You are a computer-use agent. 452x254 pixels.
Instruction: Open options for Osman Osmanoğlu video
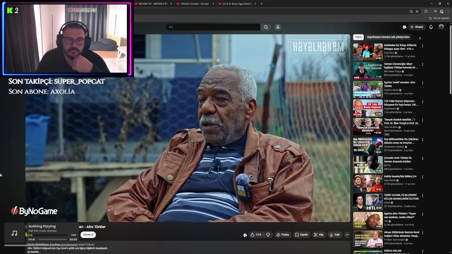tap(422, 64)
